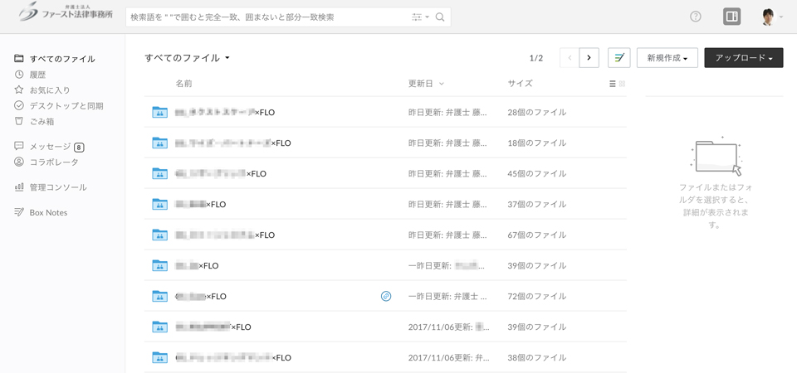Screen dimensions: 797x373
Task: Sort by the サイズ column header
Action: point(520,84)
